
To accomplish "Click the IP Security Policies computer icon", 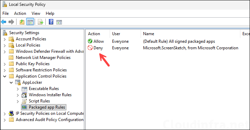I will pyautogui.click(x=11, y=113).
